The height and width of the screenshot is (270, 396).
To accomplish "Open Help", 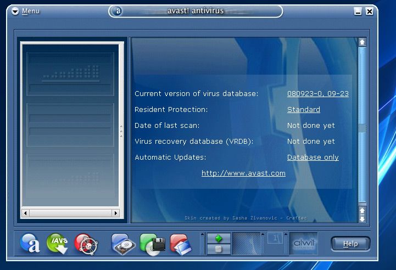I will coord(350,244).
